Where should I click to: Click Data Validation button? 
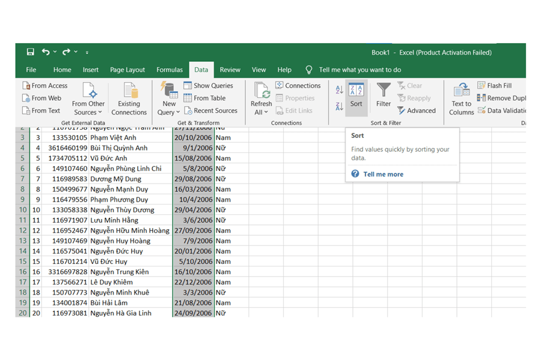(x=501, y=110)
